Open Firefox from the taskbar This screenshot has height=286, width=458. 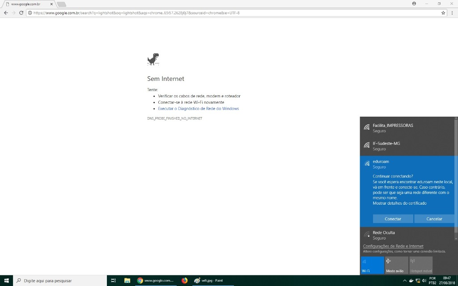click(x=185, y=281)
